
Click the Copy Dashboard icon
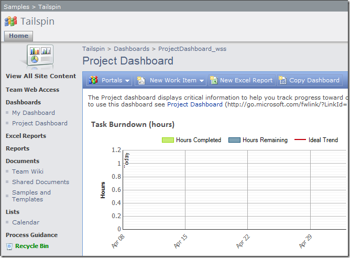[282, 80]
